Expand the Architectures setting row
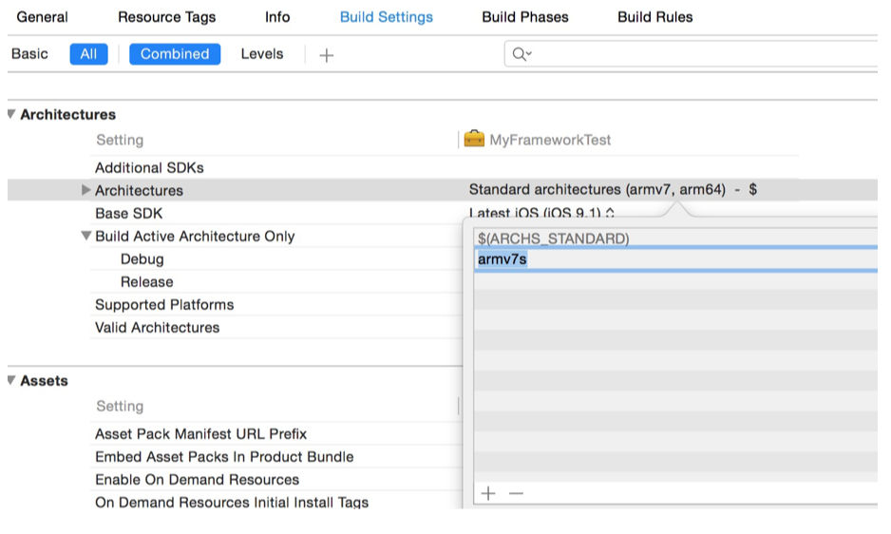This screenshot has height=534, width=891. [86, 191]
